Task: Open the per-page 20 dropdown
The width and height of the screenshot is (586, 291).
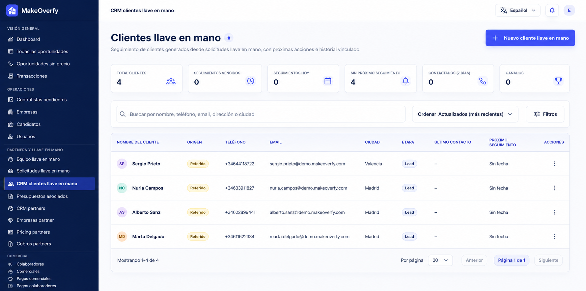Action: (440, 260)
